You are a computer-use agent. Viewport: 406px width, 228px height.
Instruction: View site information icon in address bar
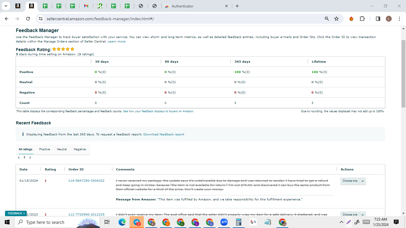click(41, 19)
